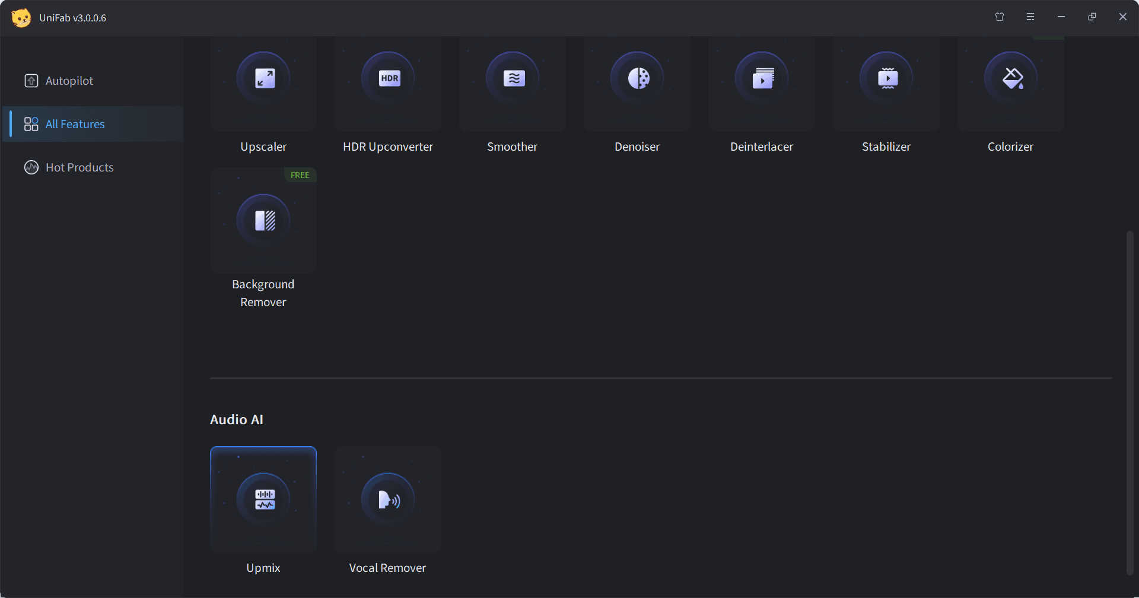Open the hamburger menu in title bar
The image size is (1139, 598).
pyautogui.click(x=1030, y=17)
